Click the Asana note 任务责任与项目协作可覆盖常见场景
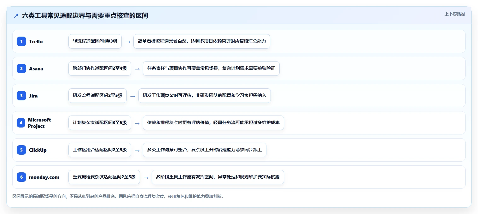Viewport: 478px width, 214px height. coord(211,68)
